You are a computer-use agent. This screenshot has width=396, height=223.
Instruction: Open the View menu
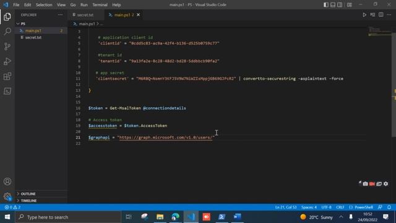click(x=61, y=5)
